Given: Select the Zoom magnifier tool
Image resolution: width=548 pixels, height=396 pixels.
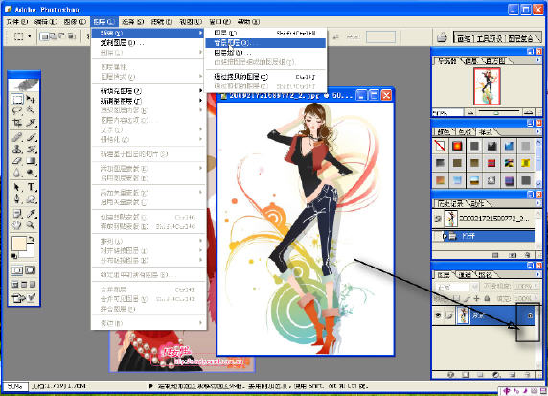Looking at the screenshot, I should click(31, 225).
